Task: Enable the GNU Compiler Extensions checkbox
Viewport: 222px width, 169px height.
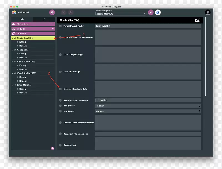Action: pos(97,100)
